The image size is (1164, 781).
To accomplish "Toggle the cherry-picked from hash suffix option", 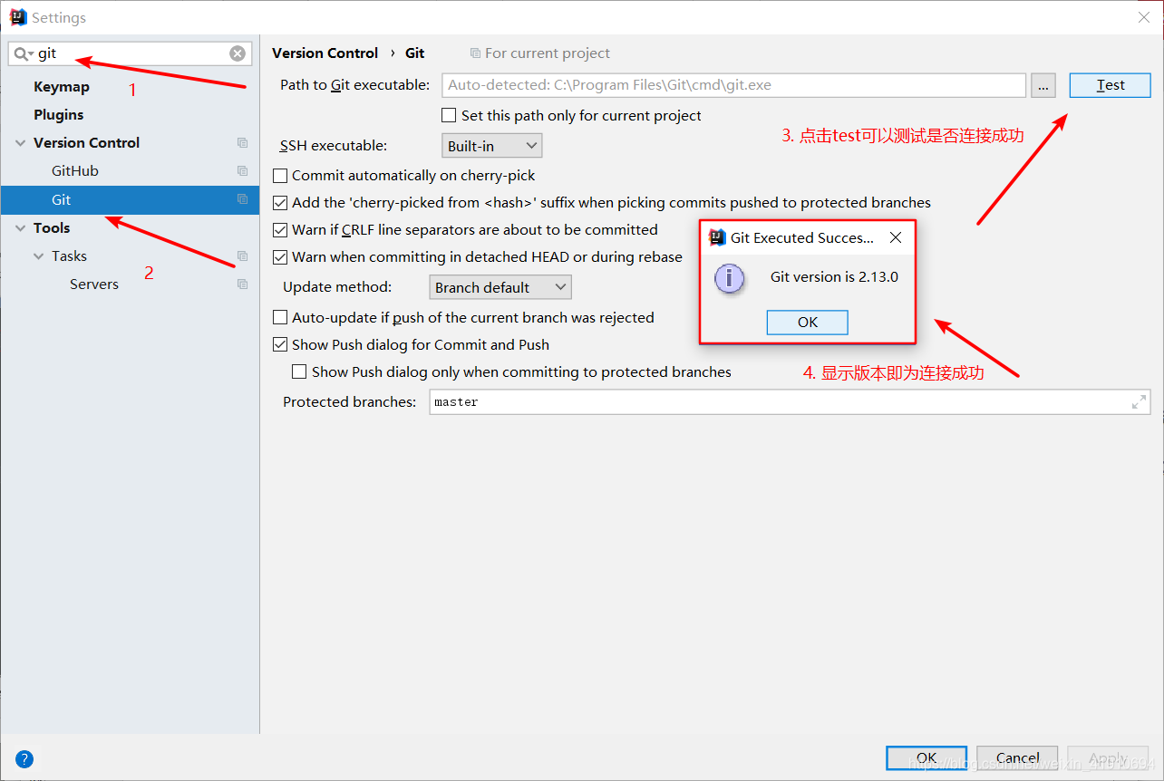I will point(280,203).
